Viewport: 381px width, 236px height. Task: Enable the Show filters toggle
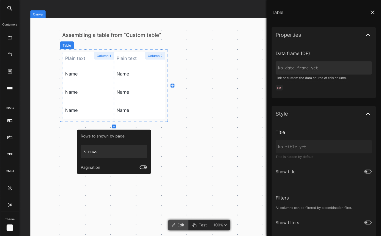368,223
